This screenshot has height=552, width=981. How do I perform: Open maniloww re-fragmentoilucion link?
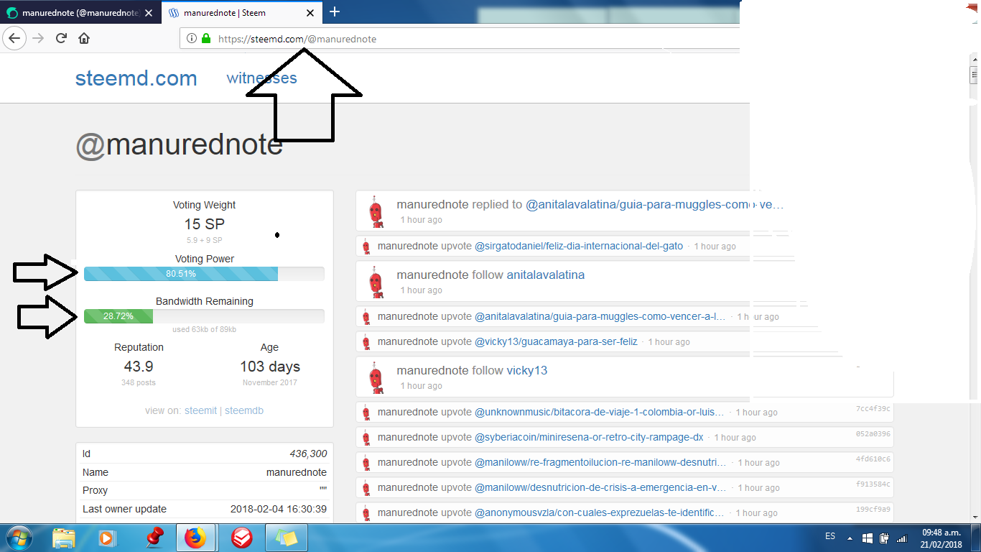coord(600,462)
